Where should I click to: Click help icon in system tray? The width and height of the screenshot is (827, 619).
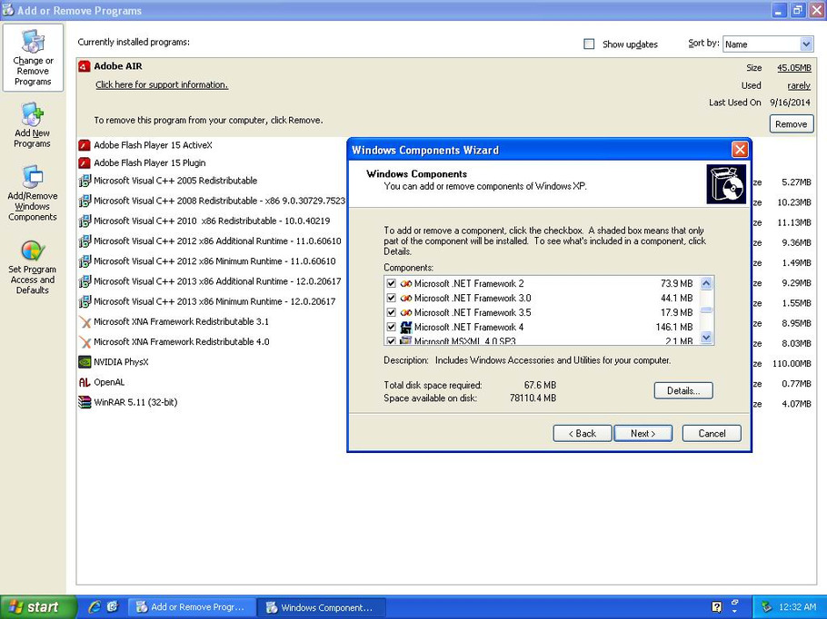click(716, 607)
